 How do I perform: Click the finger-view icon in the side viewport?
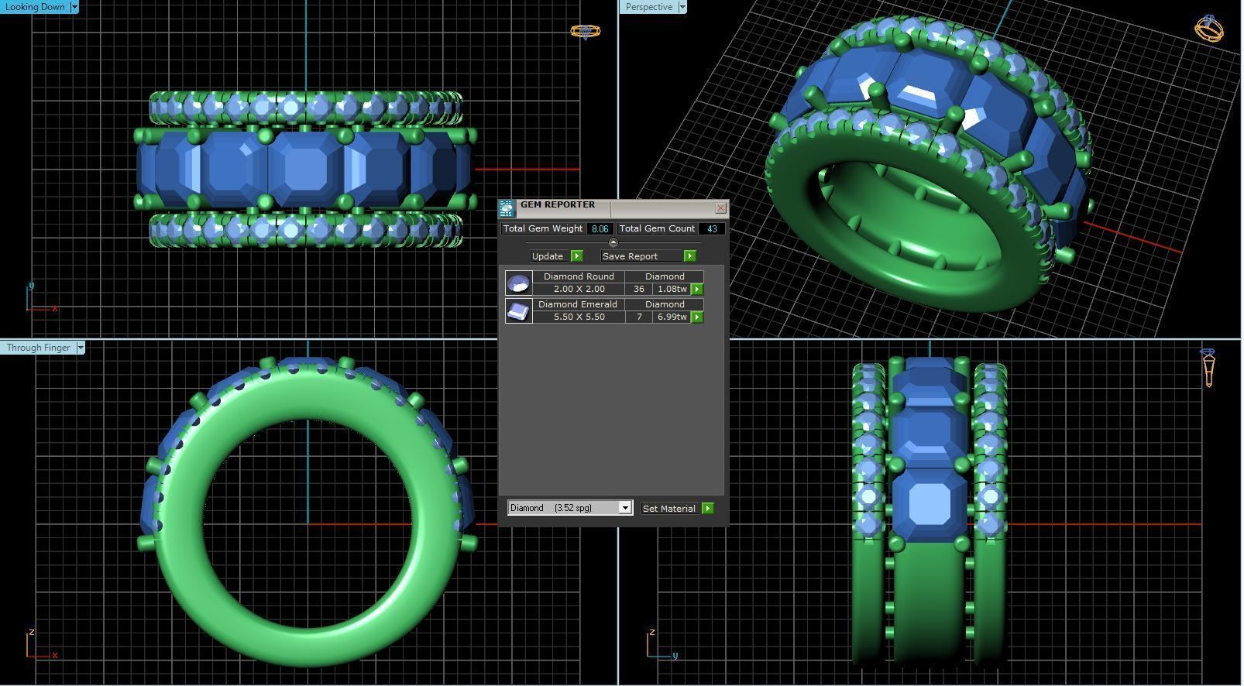(1208, 367)
